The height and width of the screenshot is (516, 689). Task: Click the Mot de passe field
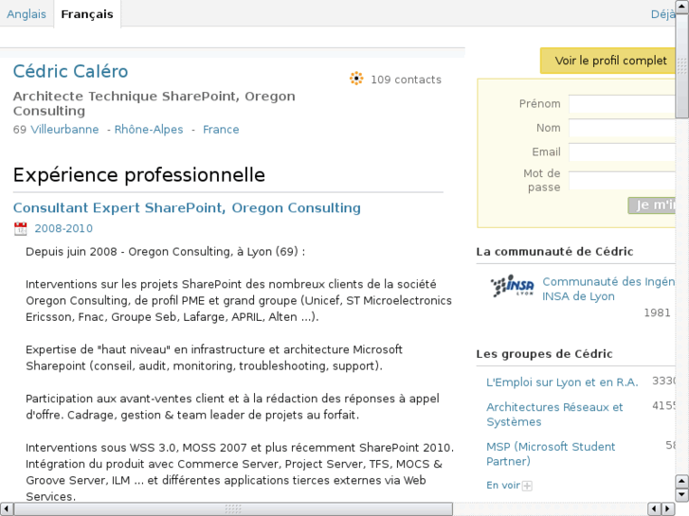[x=621, y=180]
